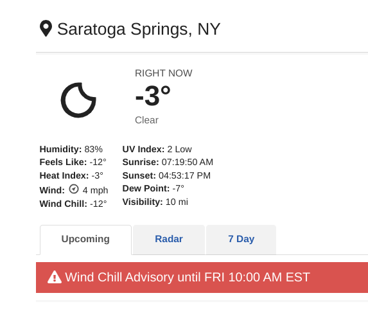Click the Feels Like -12° value
Viewport: 368px width, 309px height.
(x=73, y=163)
